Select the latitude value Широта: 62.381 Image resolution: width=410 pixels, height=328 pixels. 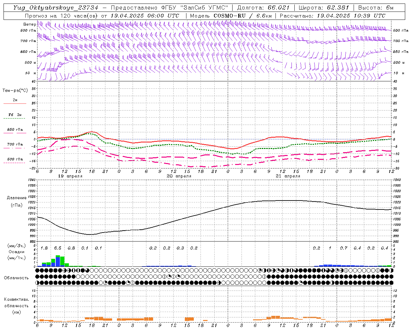(x=324, y=8)
